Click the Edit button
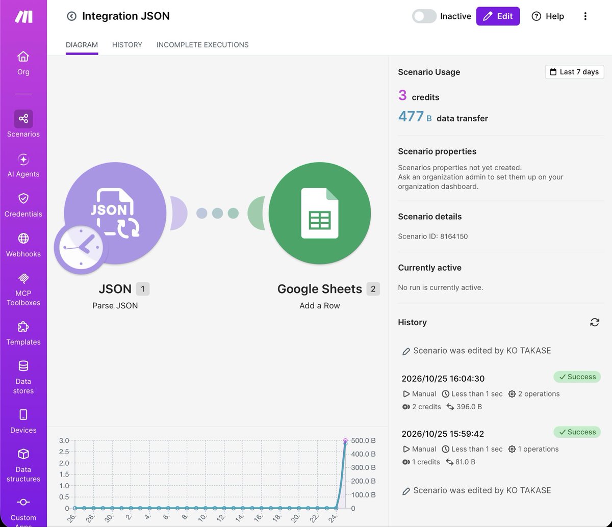 (x=498, y=16)
